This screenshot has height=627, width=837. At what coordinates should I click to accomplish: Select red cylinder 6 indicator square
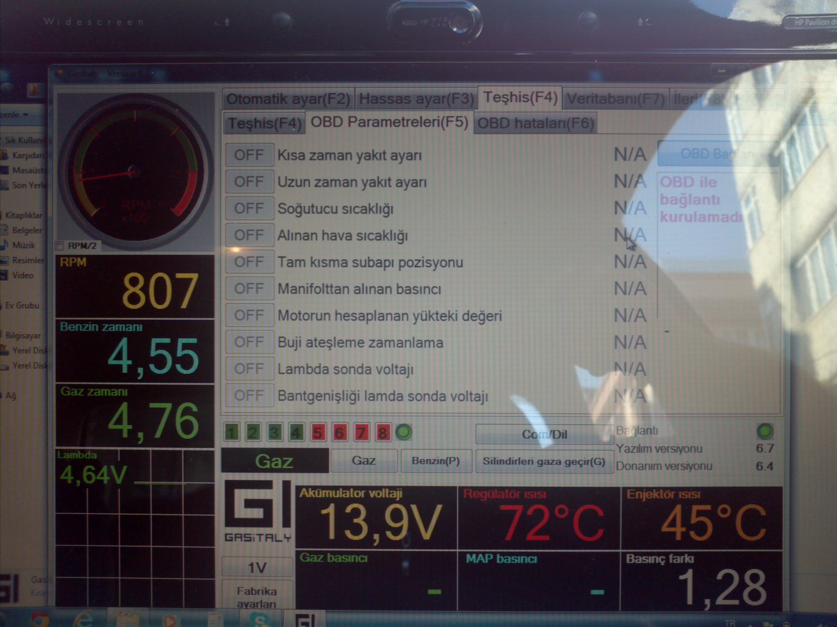pyautogui.click(x=340, y=432)
